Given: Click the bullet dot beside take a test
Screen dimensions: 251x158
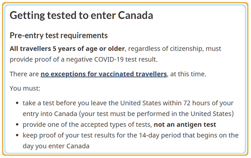Looking at the screenshot, I should [x=17, y=103].
